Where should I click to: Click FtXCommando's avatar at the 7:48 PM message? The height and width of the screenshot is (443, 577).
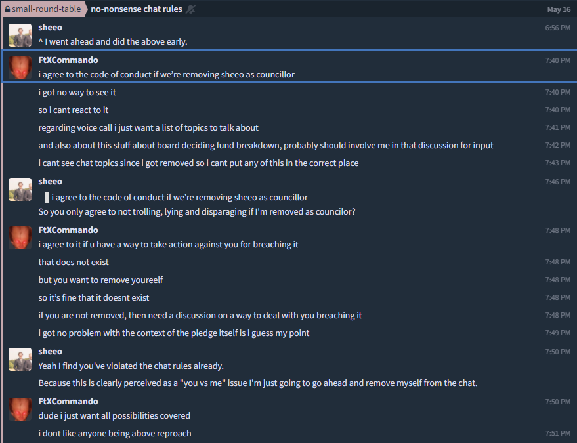(x=20, y=238)
